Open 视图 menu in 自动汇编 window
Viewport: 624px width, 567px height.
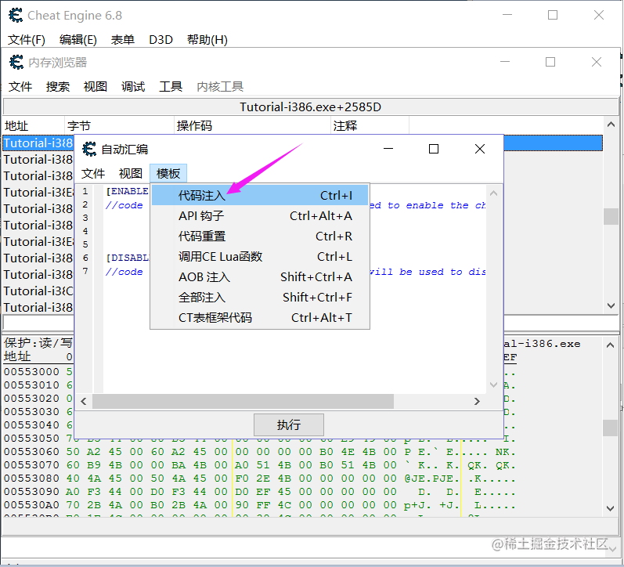pos(131,173)
